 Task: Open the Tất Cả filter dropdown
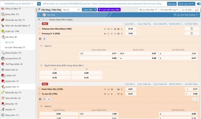coord(71,10)
